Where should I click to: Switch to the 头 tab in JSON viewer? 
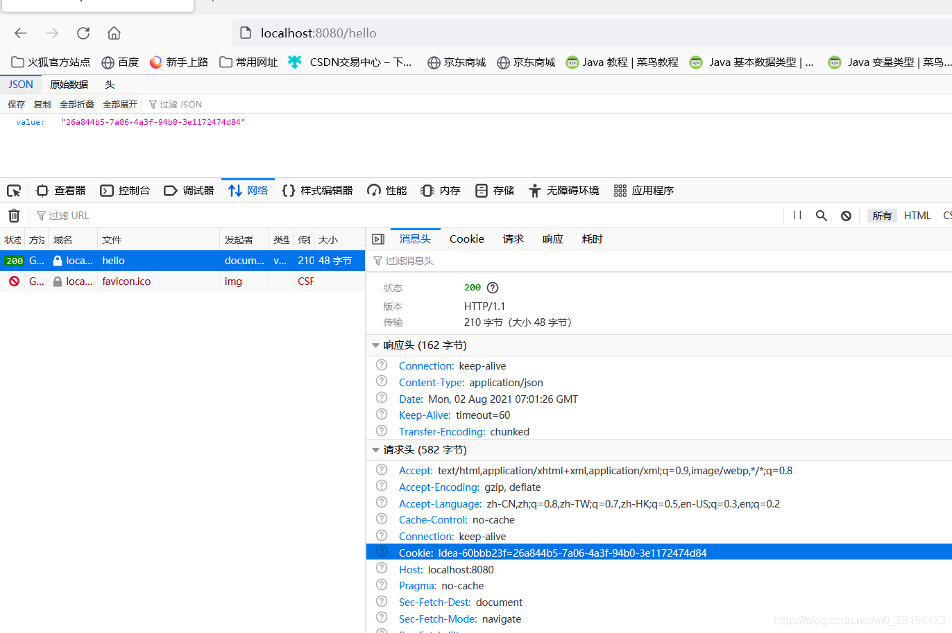[110, 85]
